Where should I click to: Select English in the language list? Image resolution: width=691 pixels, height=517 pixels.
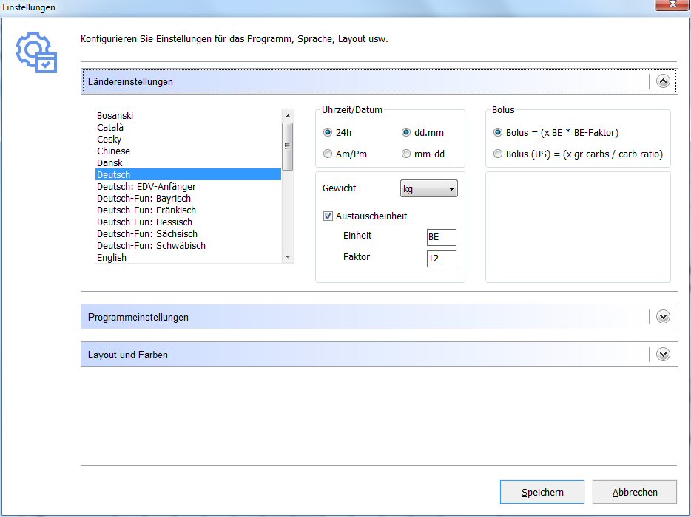112,258
